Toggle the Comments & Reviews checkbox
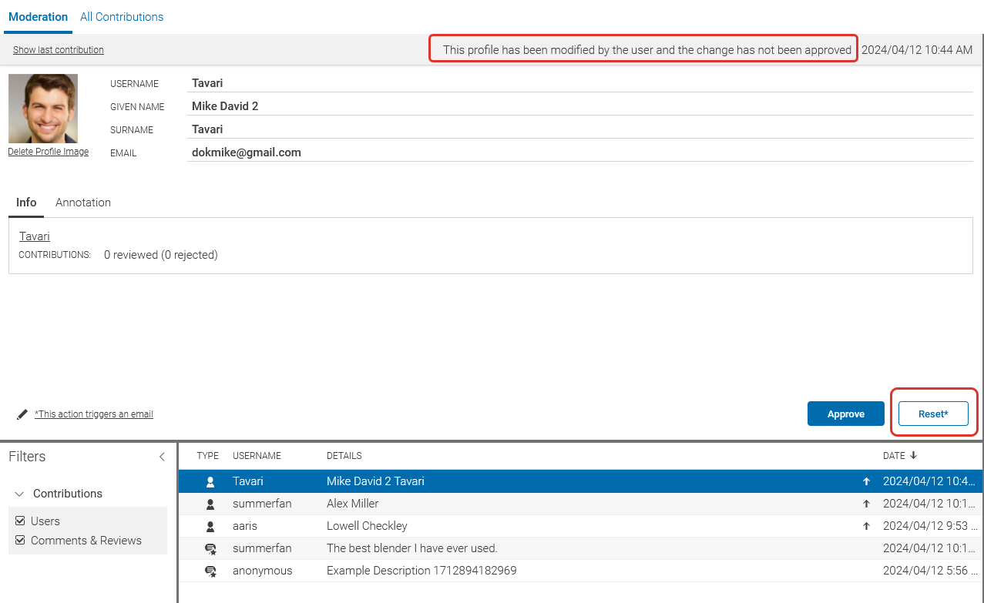This screenshot has height=603, width=984. point(20,541)
